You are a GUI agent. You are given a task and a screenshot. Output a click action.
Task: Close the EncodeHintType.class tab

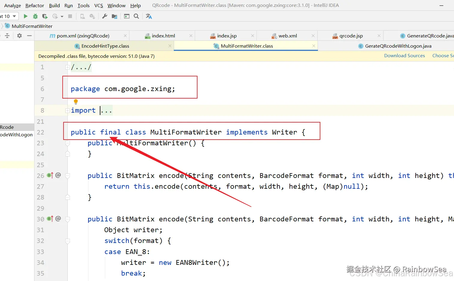pyautogui.click(x=170, y=46)
